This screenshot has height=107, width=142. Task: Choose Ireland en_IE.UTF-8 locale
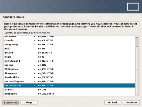point(69,53)
